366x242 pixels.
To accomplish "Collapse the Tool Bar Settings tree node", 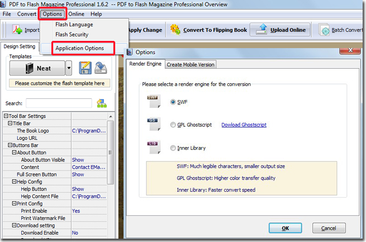I will tap(5, 116).
